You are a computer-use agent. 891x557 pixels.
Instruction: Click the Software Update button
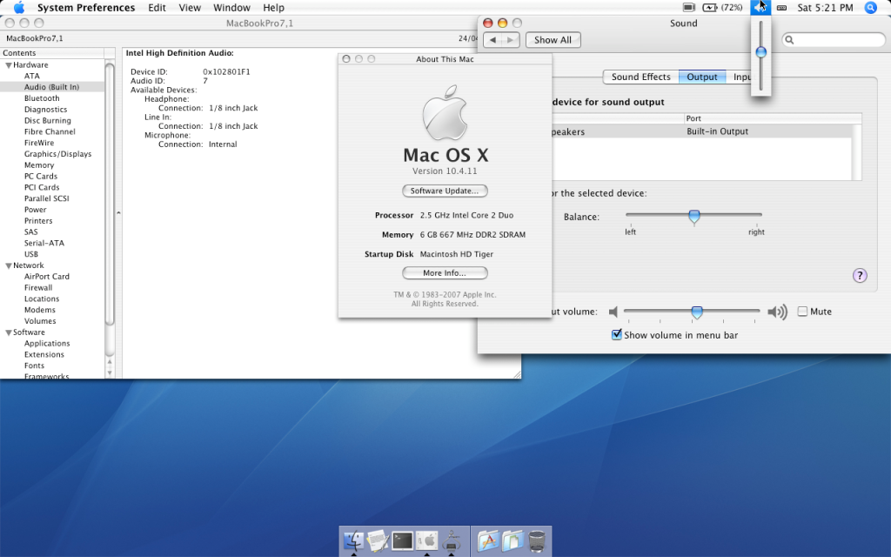click(445, 191)
